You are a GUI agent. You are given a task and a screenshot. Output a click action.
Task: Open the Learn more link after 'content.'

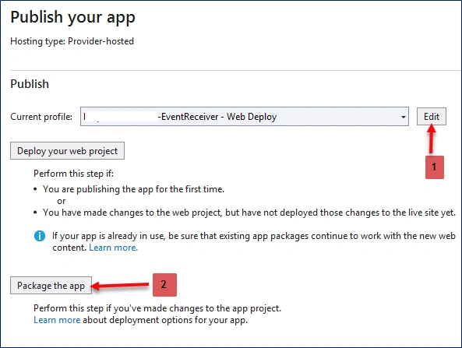point(113,248)
